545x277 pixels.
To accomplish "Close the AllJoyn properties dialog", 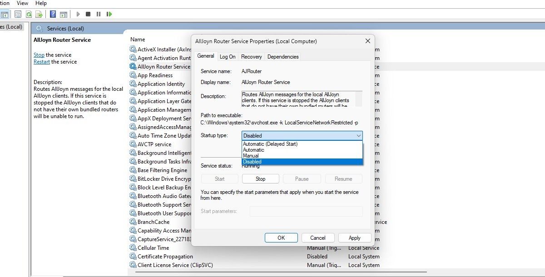I will point(368,41).
